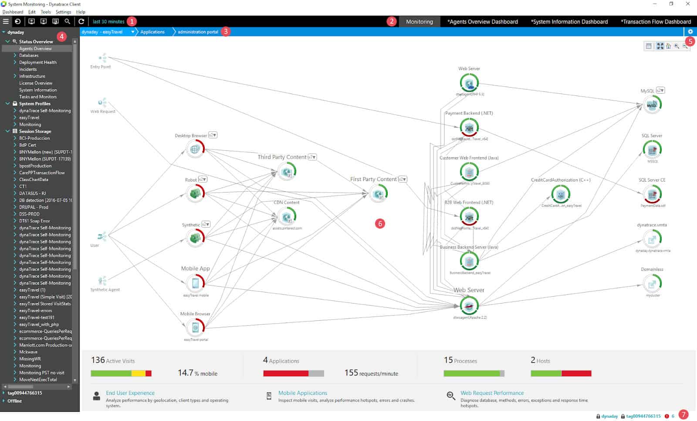Expand the Offline server entry
The image size is (697, 421).
point(4,401)
